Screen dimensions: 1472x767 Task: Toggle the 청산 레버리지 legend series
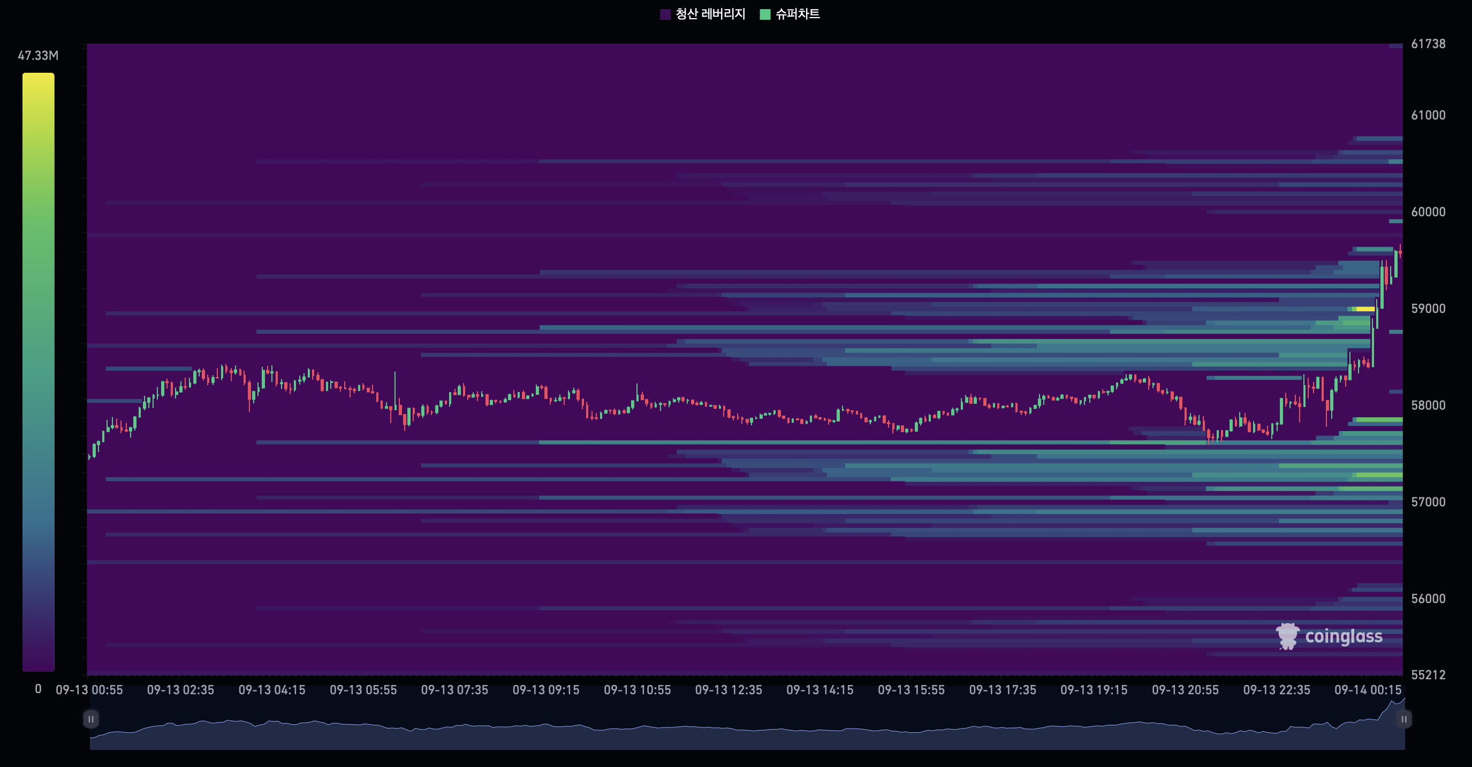coord(702,14)
